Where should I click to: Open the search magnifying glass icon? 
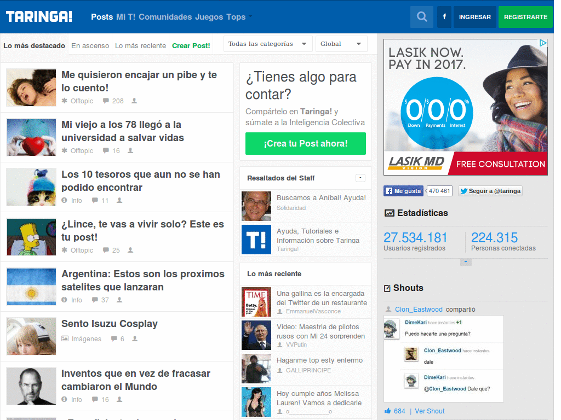[x=421, y=16]
